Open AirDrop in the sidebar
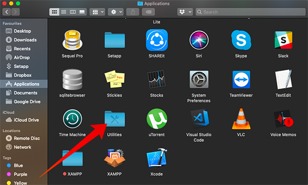308x185 pixels. pos(24,57)
